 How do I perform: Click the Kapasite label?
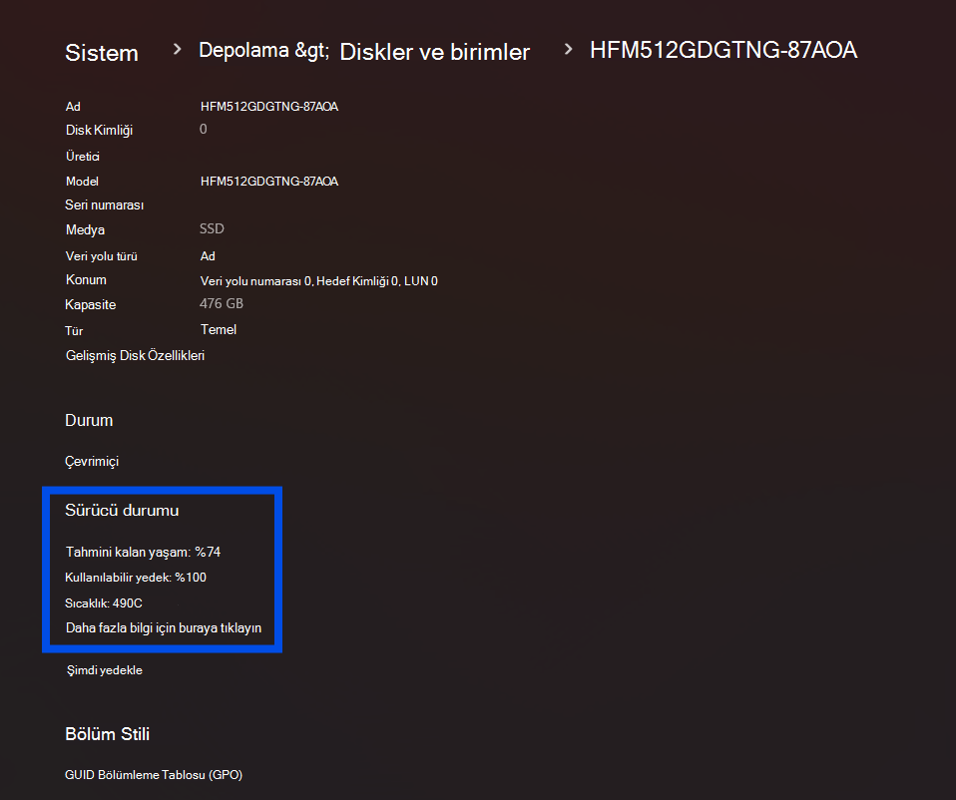90,304
